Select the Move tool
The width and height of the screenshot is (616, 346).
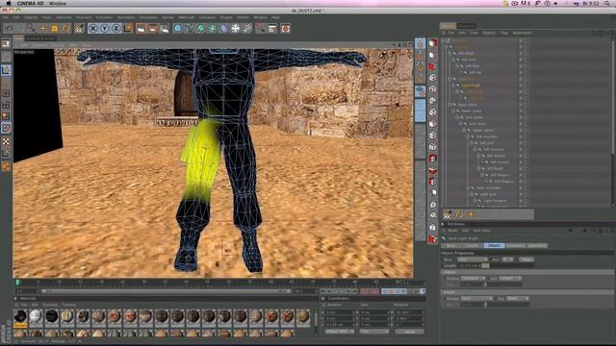42,28
